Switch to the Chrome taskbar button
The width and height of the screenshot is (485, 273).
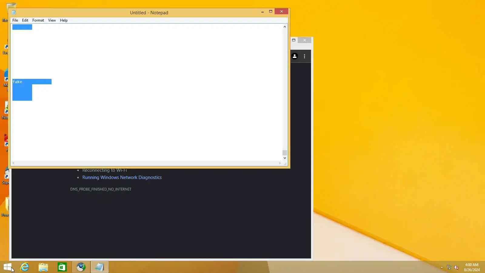click(x=81, y=267)
